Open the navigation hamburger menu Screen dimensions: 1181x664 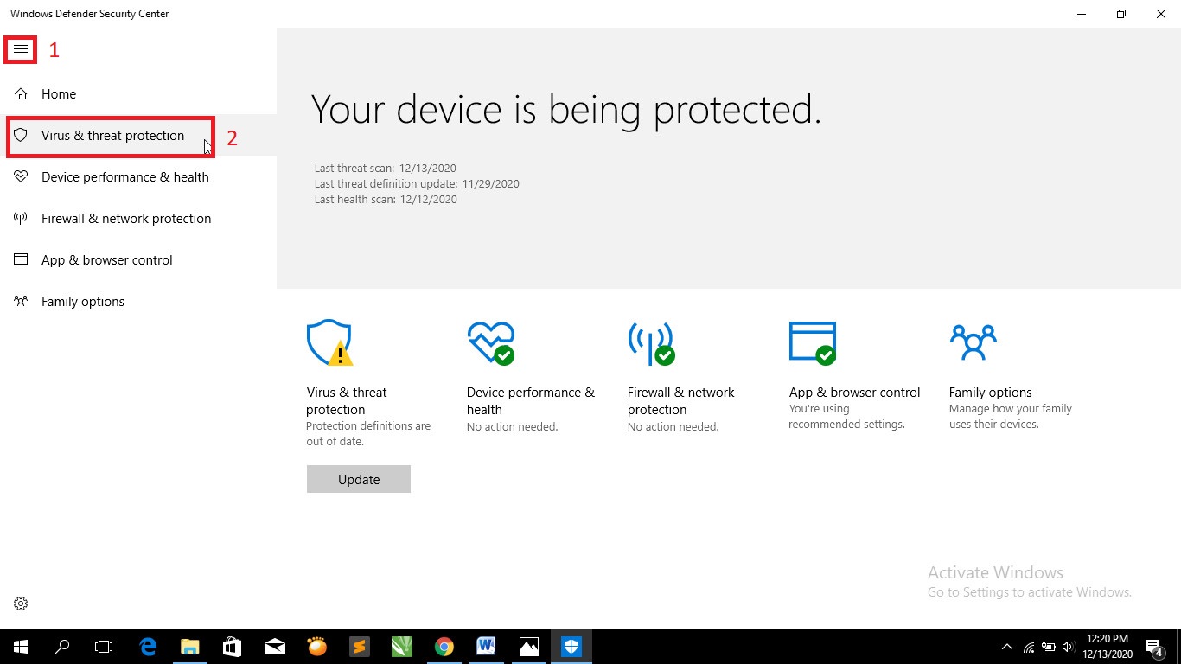pyautogui.click(x=20, y=48)
